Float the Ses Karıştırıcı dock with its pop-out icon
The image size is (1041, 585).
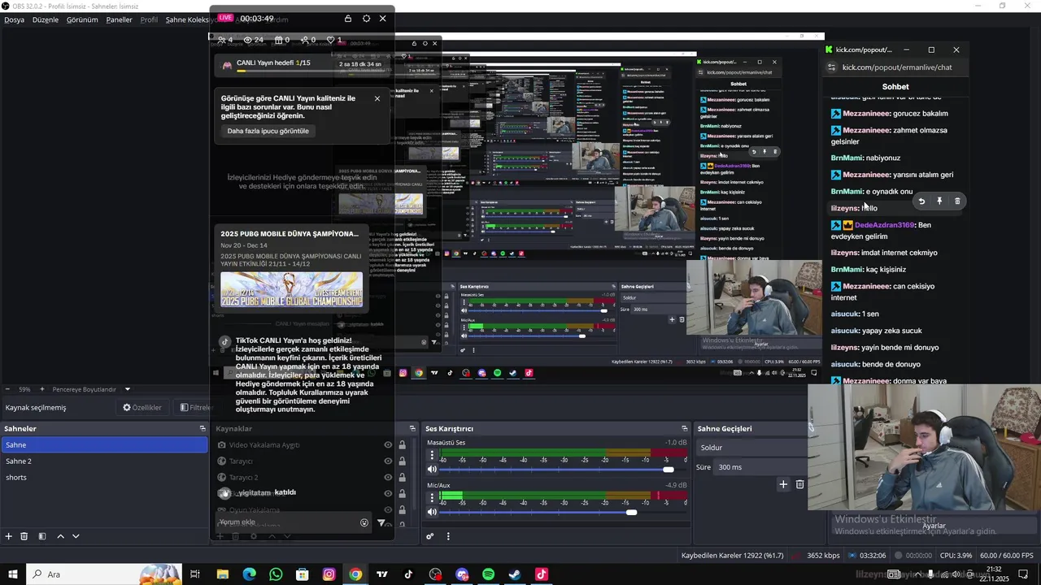pos(685,428)
